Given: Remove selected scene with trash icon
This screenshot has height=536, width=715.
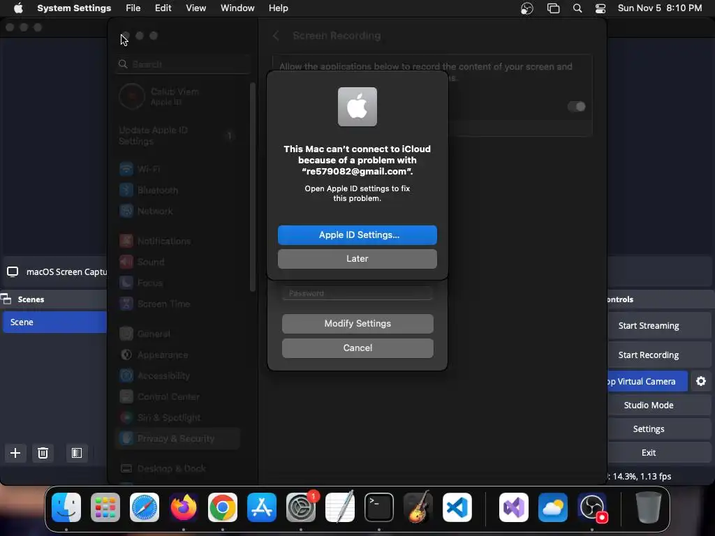Looking at the screenshot, I should click(x=43, y=453).
